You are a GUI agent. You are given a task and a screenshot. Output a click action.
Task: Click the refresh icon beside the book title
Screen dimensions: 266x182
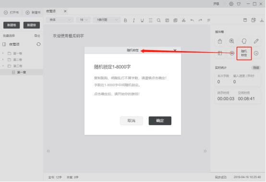(x=38, y=44)
